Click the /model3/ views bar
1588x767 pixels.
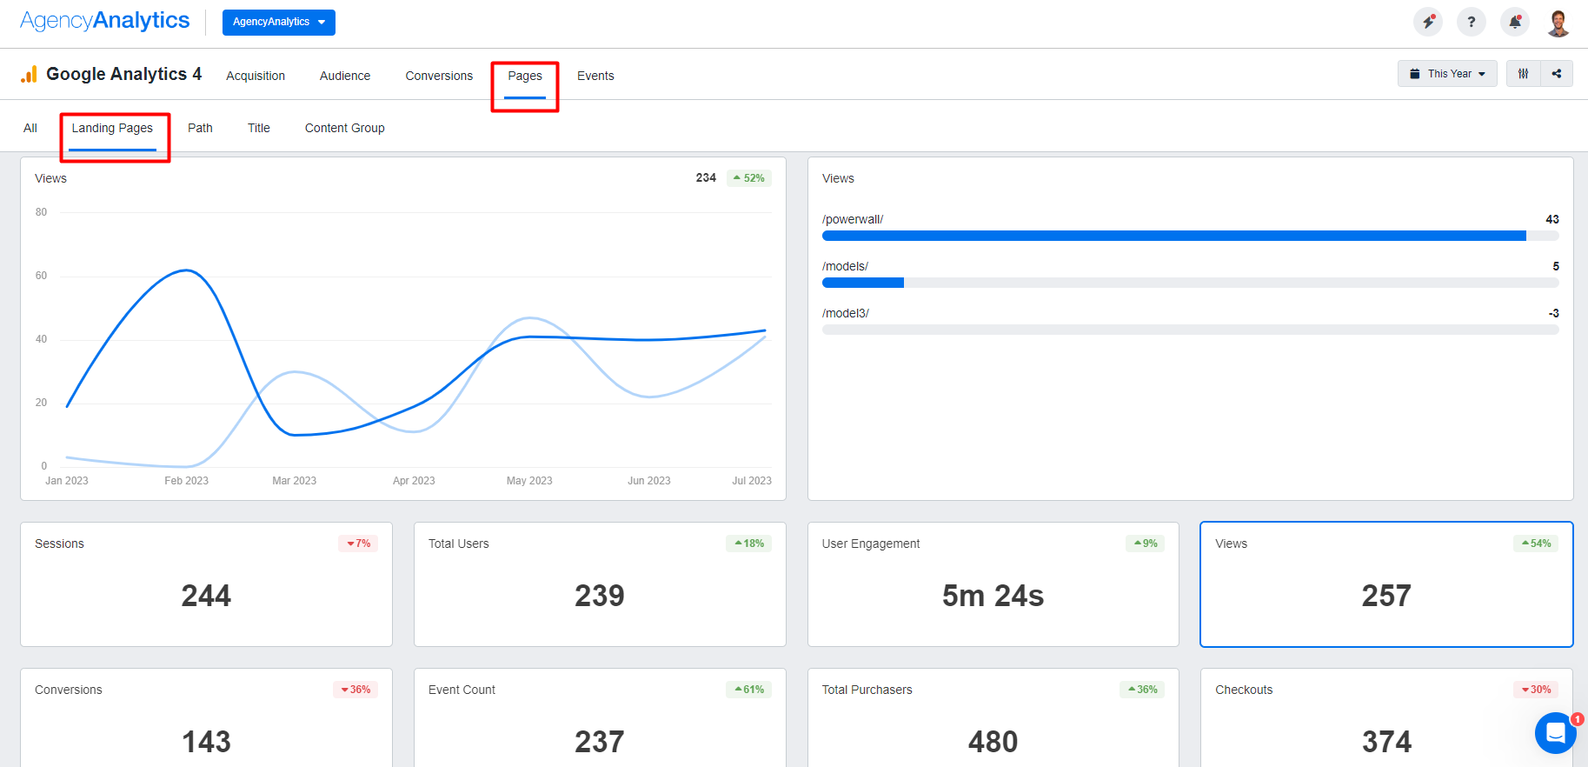click(1190, 330)
